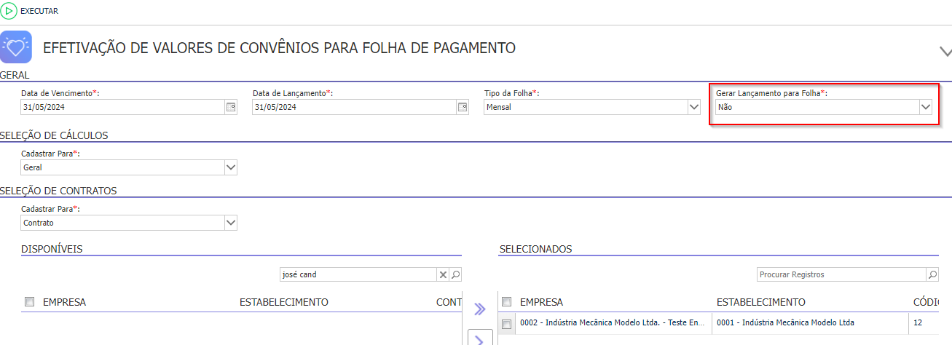Open calendar picker for Data de Lançamento
Viewport: 952px width, 345px height.
pos(463,107)
